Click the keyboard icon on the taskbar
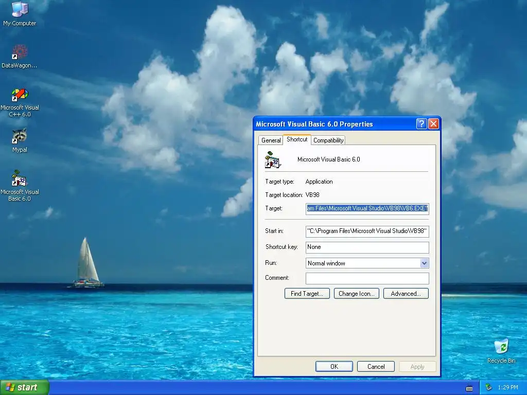This screenshot has width=527, height=395. [x=469, y=388]
